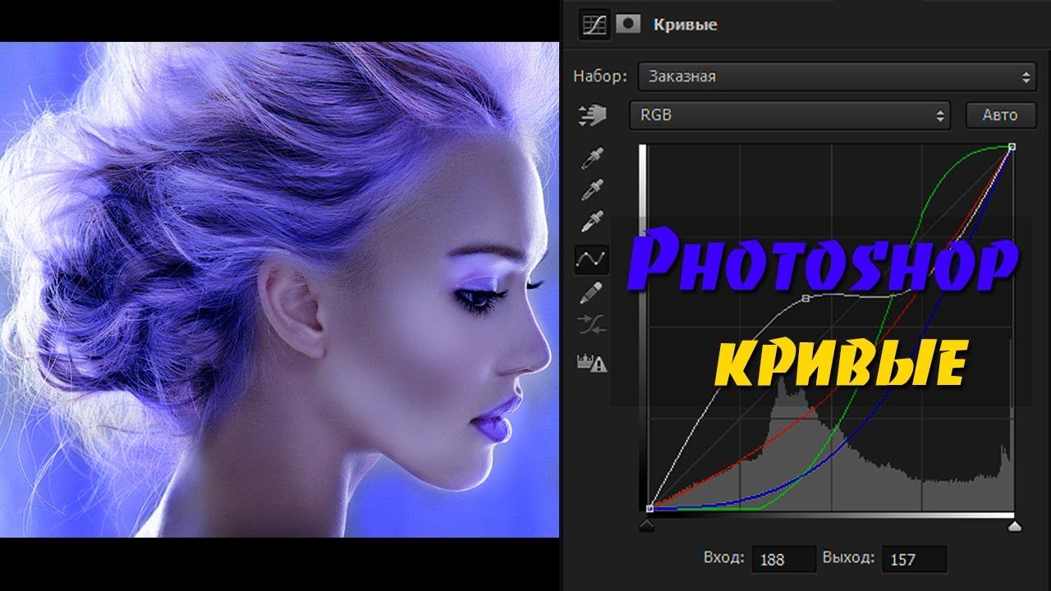1051x591 pixels.
Task: Select the gray point eyedropper
Action: (x=592, y=190)
